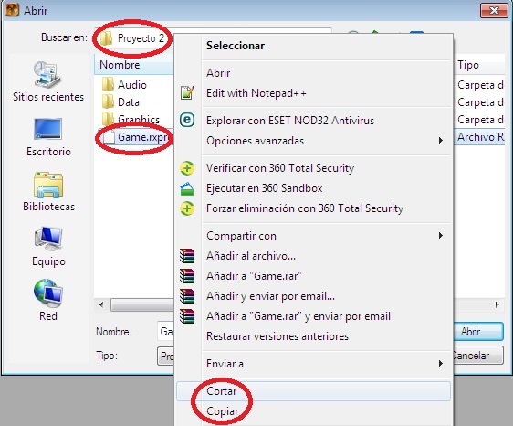The height and width of the screenshot is (426, 513).
Task: Choose Cortar from the context menu
Action: tap(313, 391)
